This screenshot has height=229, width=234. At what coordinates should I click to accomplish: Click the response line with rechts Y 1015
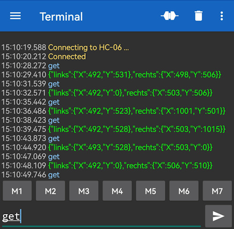pyautogui.click(x=113, y=129)
